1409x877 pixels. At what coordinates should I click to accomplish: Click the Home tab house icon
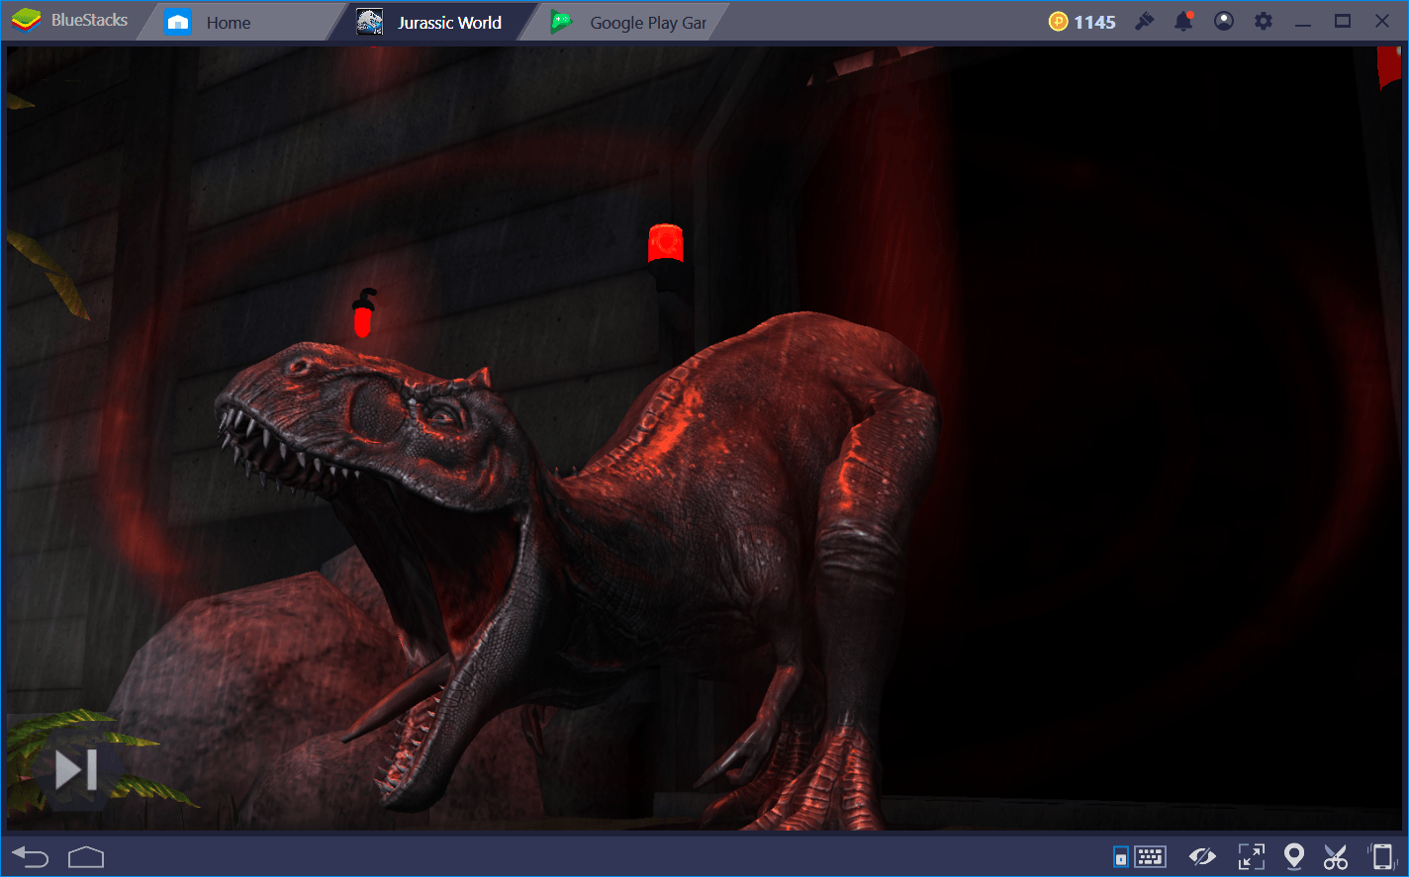pyautogui.click(x=178, y=22)
